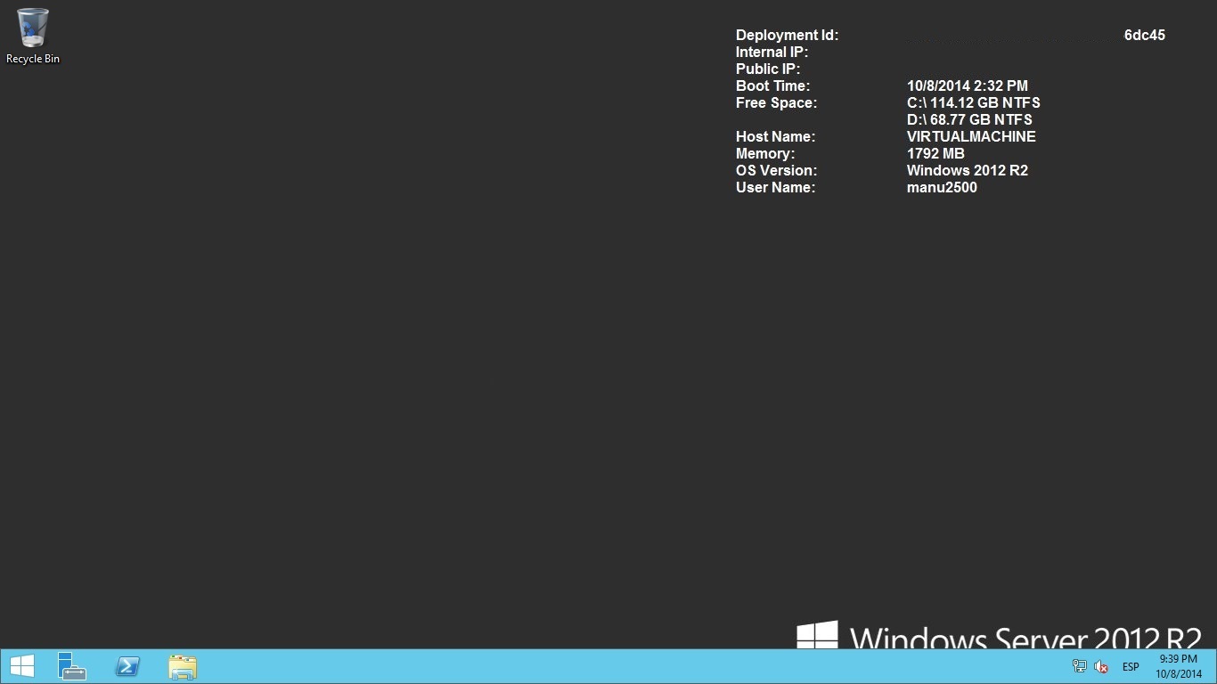The height and width of the screenshot is (684, 1217).
Task: Click the muted volume tray icon
Action: [x=1101, y=666]
